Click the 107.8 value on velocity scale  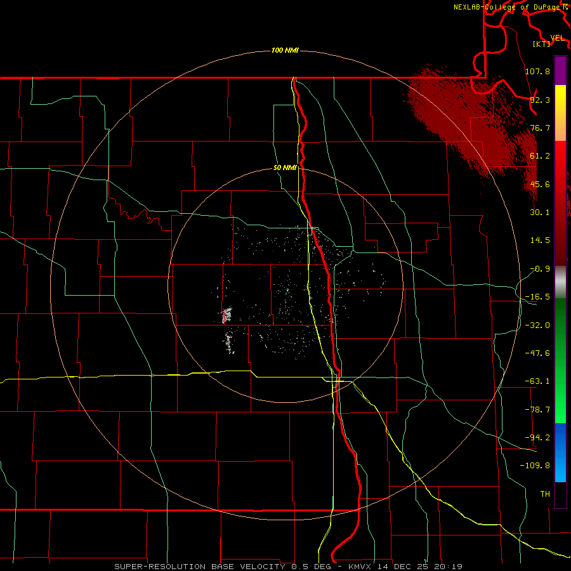click(537, 71)
